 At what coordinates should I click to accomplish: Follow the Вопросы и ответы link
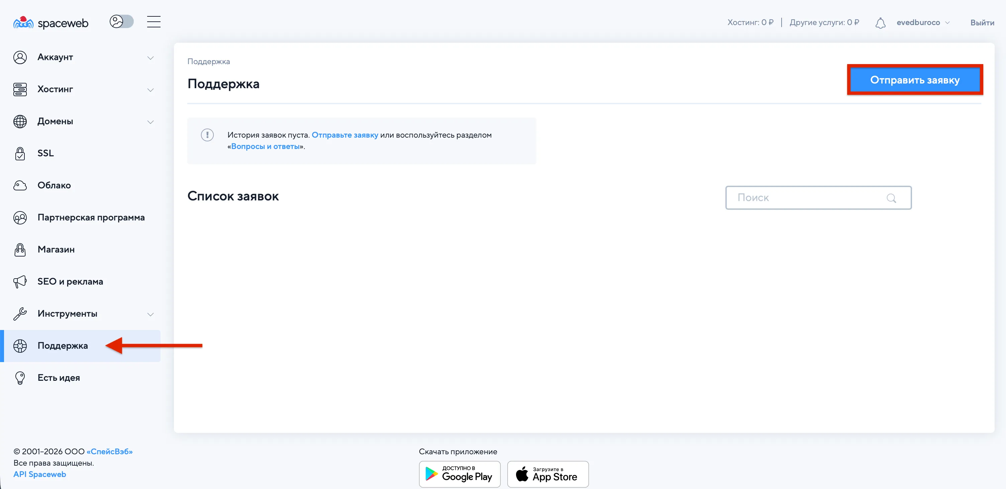tap(265, 146)
